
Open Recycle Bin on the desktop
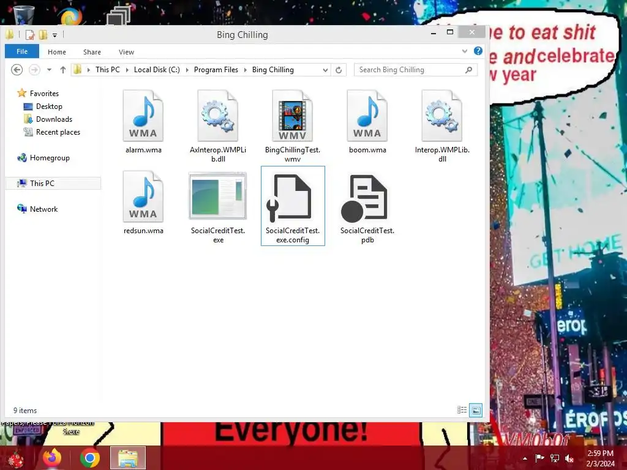click(x=24, y=15)
